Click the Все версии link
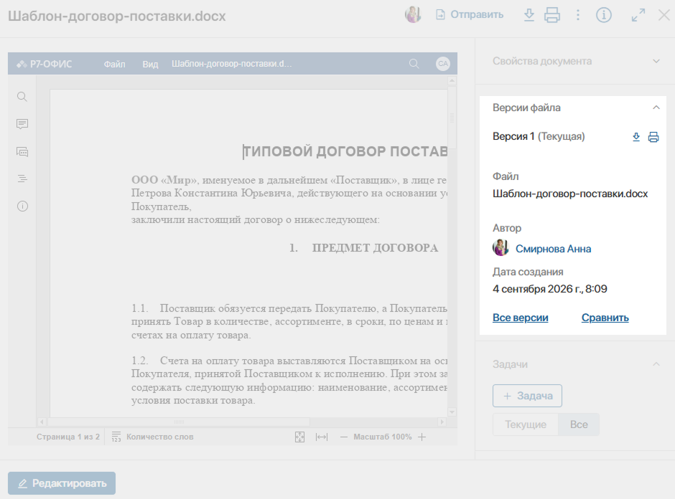The width and height of the screenshot is (675, 499). coord(520,318)
